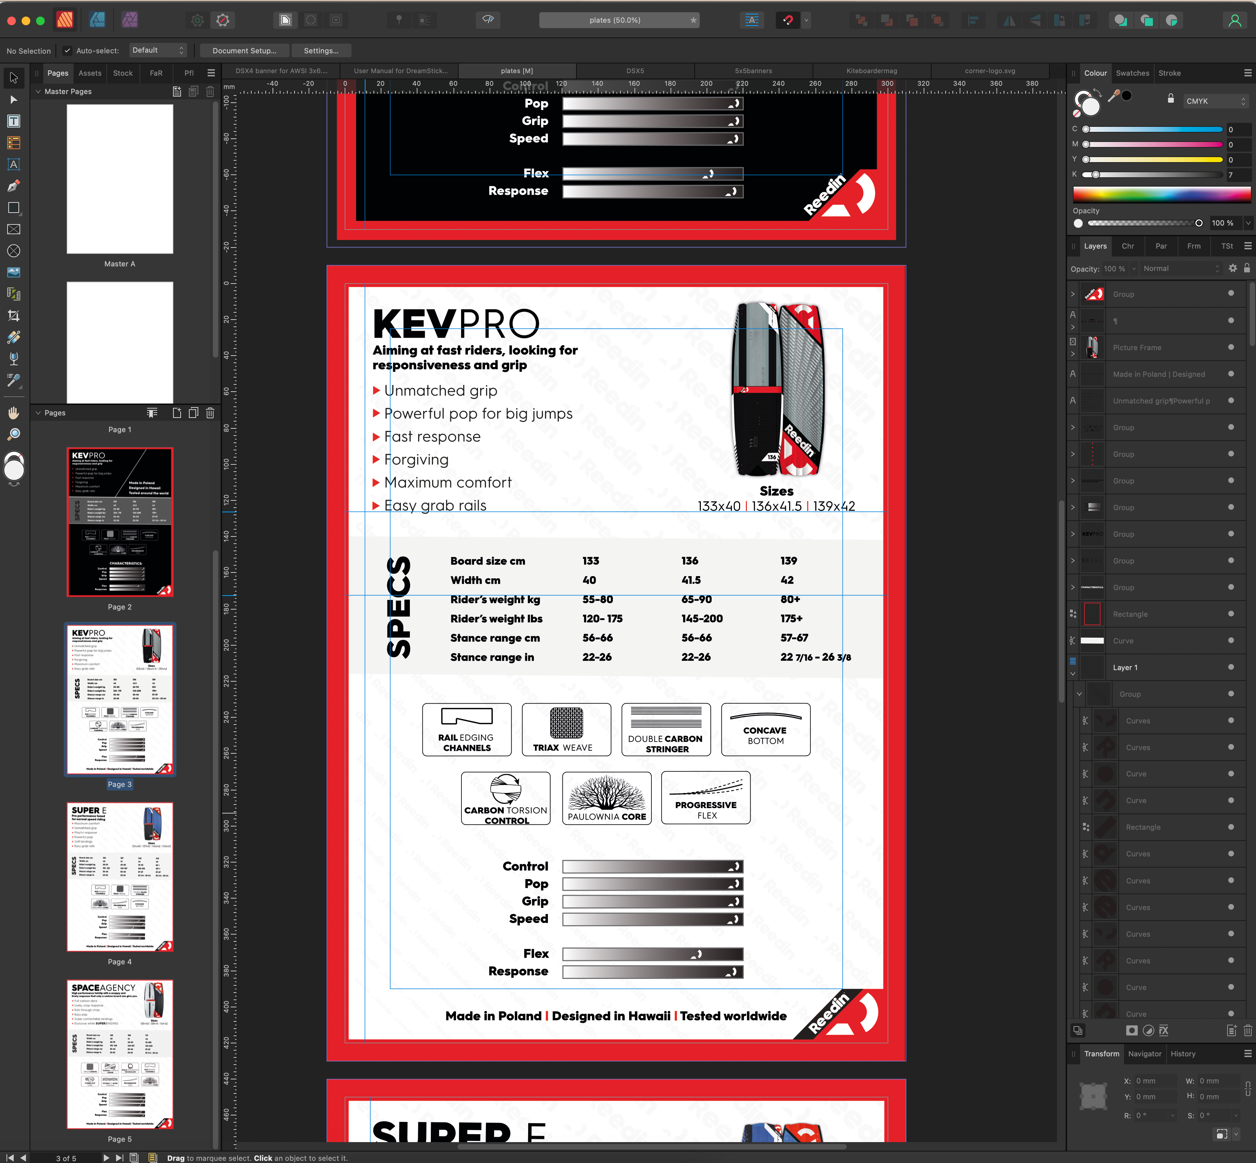
Task: Select the Place Image tool
Action: [13, 272]
